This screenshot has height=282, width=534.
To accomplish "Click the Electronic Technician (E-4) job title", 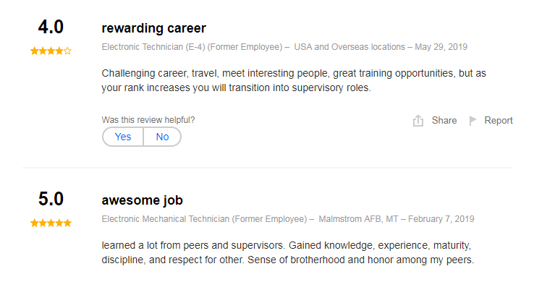I will tap(153, 47).
